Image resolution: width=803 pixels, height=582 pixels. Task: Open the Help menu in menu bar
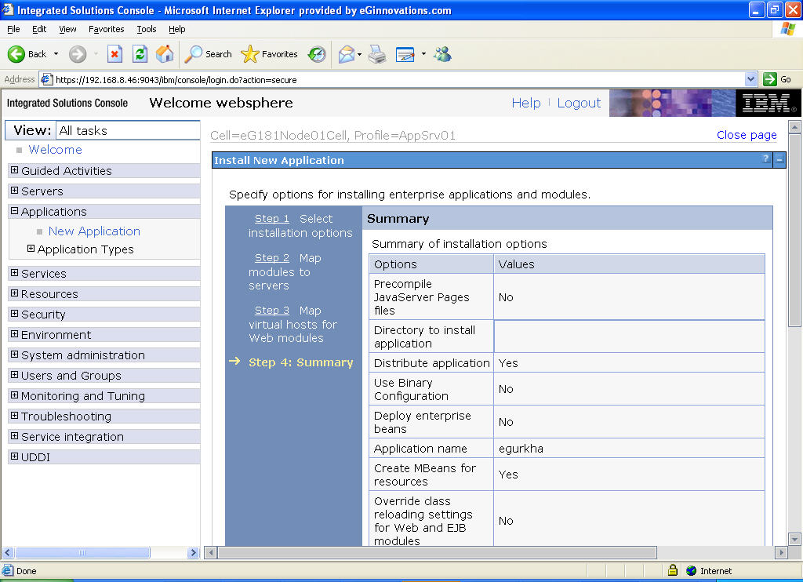coord(176,29)
